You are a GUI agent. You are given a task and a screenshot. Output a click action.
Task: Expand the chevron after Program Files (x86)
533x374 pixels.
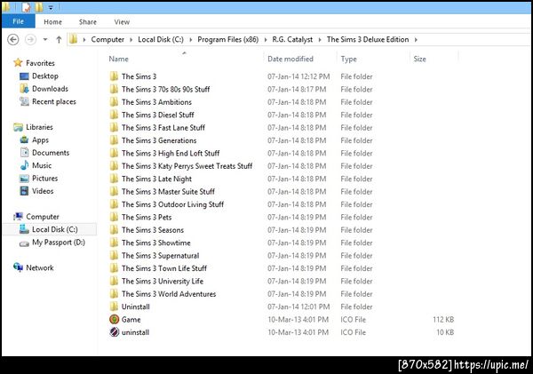(266, 40)
